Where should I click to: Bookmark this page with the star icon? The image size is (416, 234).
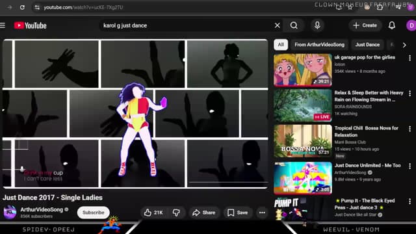[x=350, y=7]
